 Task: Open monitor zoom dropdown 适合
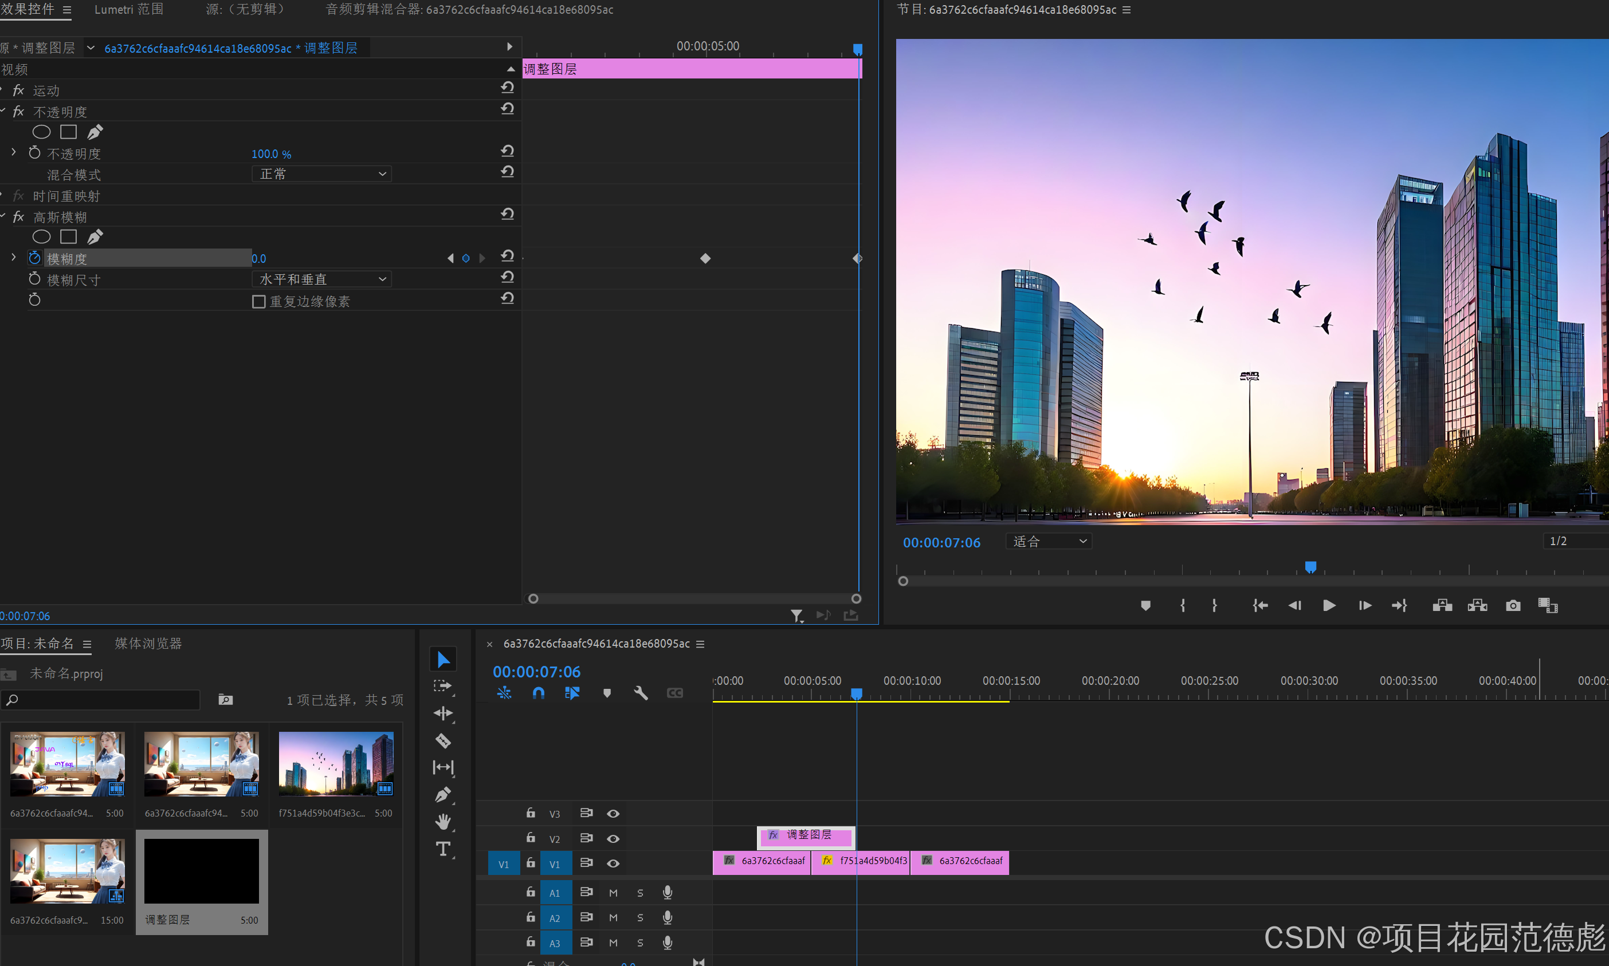(x=1049, y=542)
